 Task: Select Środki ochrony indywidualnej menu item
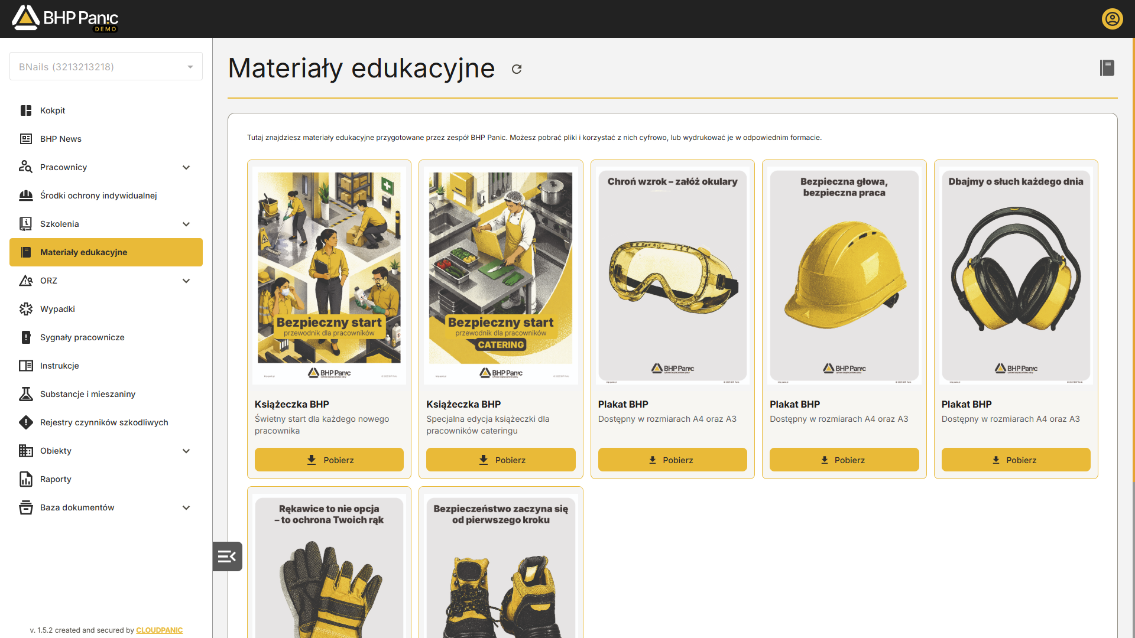tap(106, 196)
